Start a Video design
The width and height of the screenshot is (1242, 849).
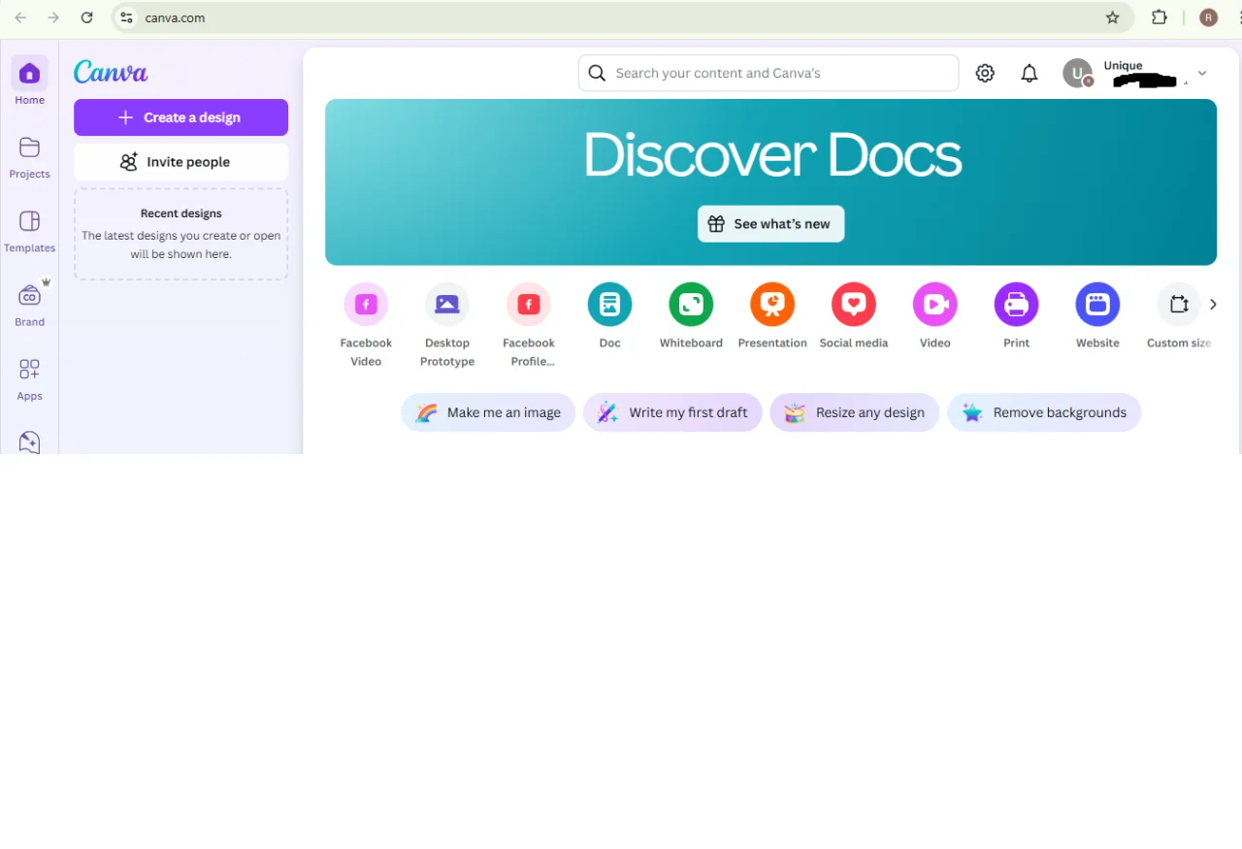click(935, 305)
